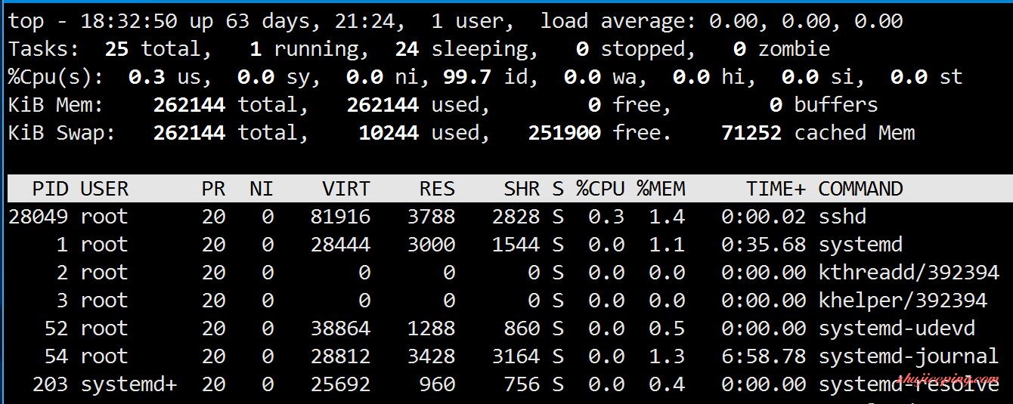Select the systemd-udevd process entry
1013x404 pixels.
[x=506, y=328]
